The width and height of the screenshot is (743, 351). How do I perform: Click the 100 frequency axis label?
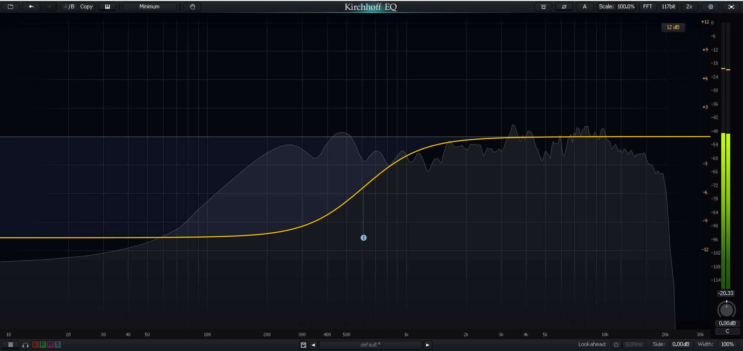[207, 335]
